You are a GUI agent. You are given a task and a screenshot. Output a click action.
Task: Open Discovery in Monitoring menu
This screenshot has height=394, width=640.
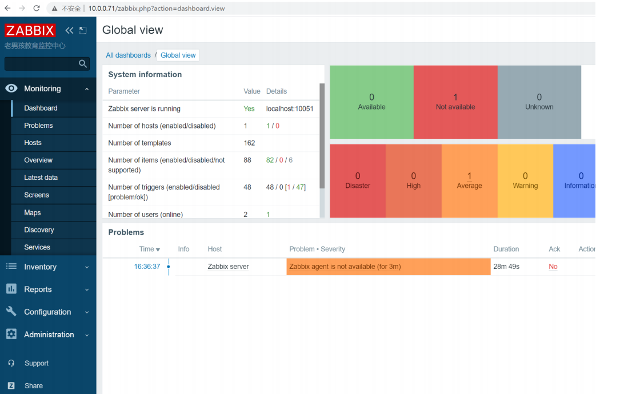39,230
